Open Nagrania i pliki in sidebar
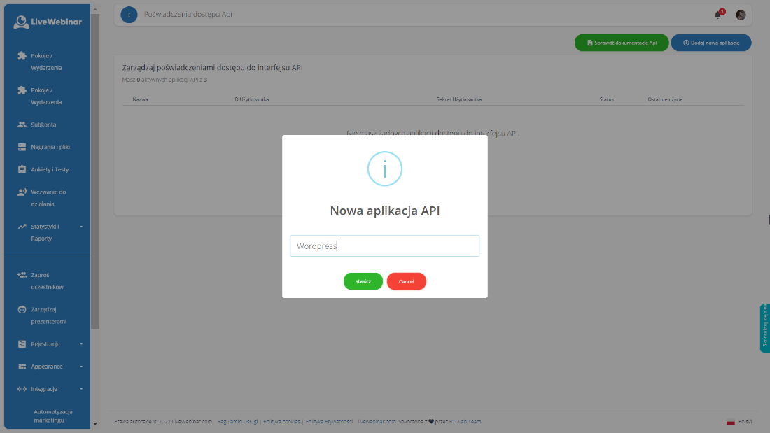The image size is (770, 433). tap(50, 147)
